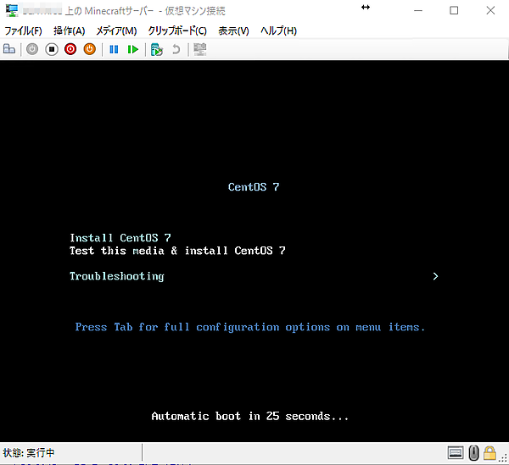Click the Revert (undo arrow) icon
Screen dimensions: 509x465
(x=176, y=50)
